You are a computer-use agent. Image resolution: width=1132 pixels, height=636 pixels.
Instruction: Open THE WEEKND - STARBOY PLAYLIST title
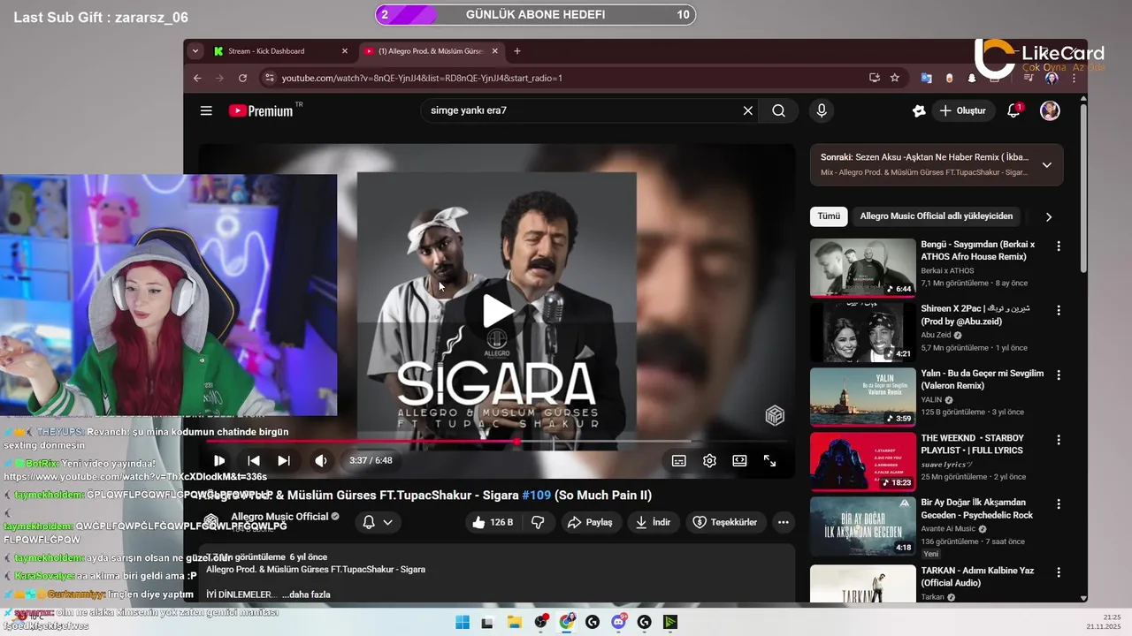[x=972, y=444]
